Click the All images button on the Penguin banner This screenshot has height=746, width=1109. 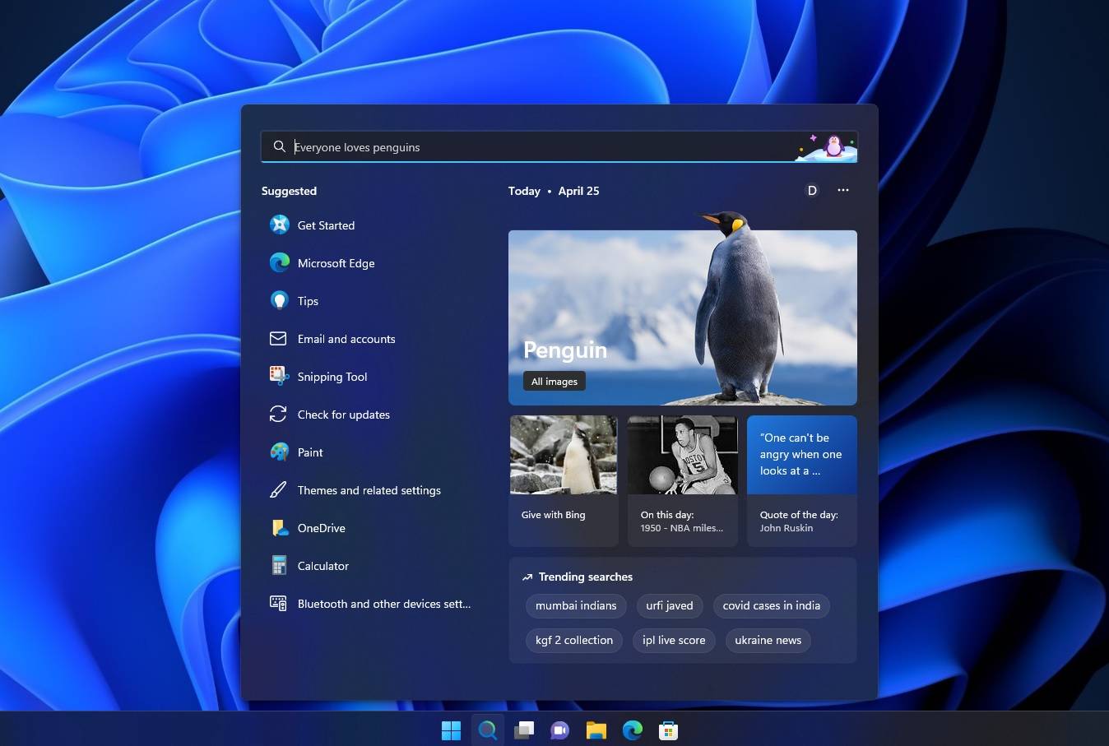(x=554, y=381)
